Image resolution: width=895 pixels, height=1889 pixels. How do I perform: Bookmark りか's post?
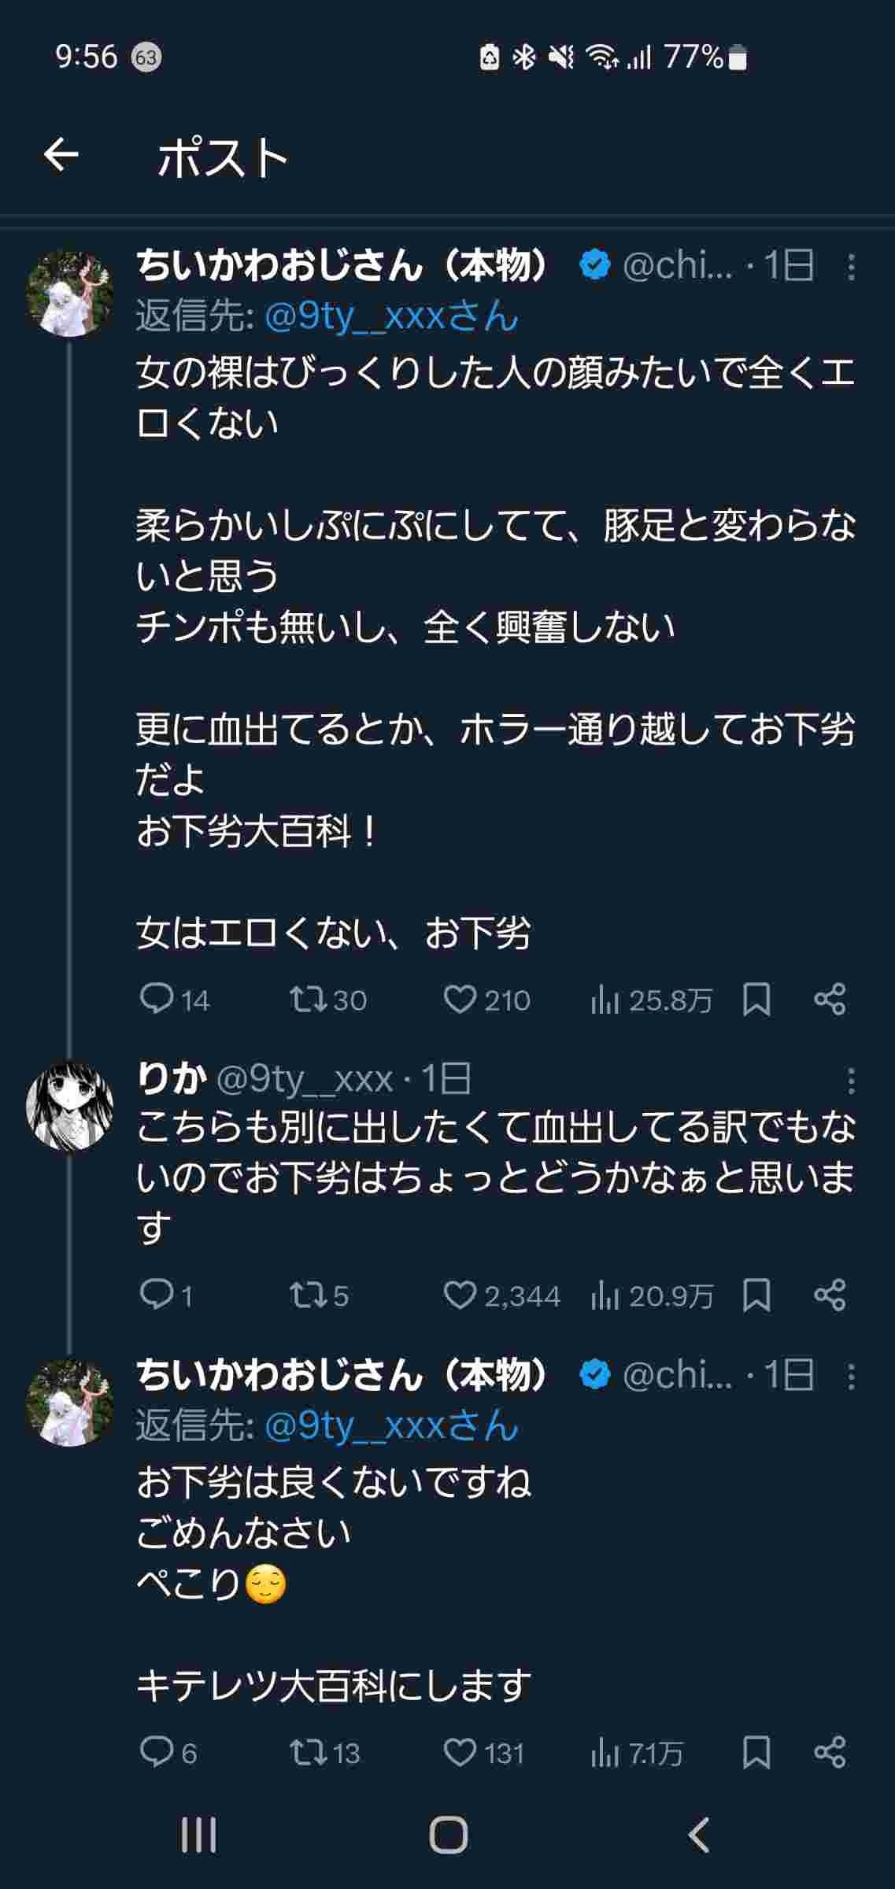[x=756, y=1295]
